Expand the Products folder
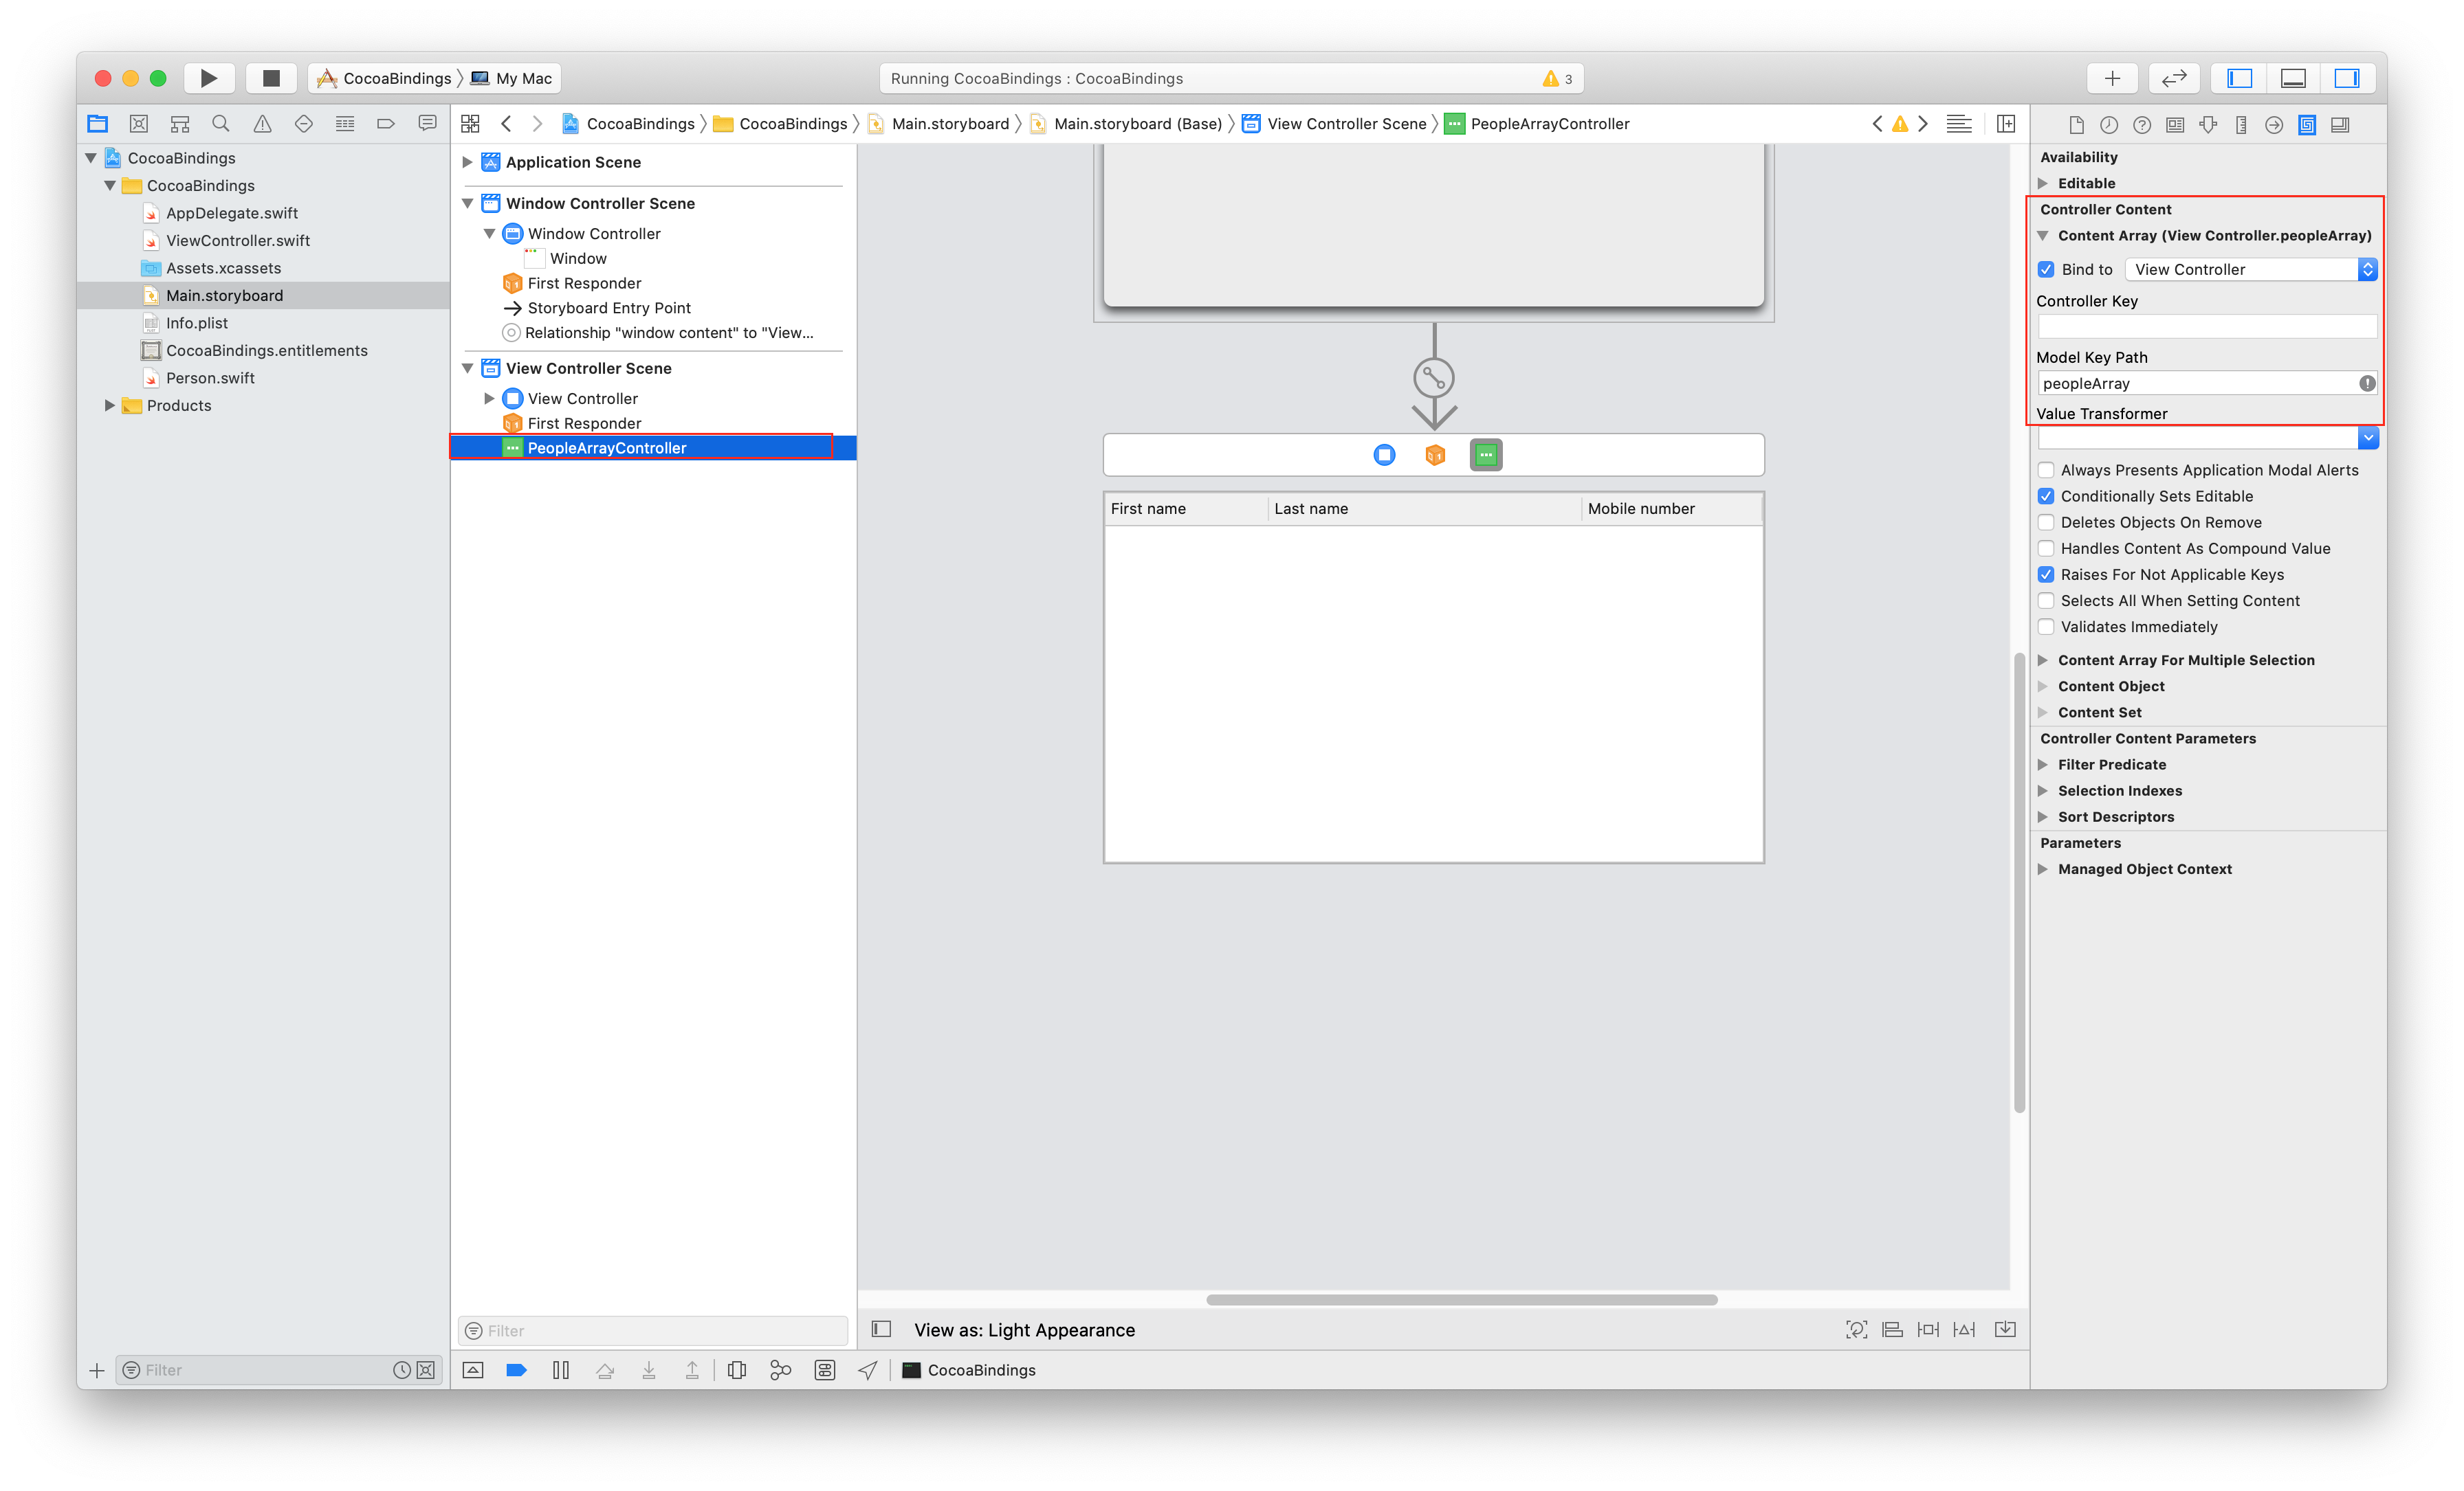 tap(109, 405)
